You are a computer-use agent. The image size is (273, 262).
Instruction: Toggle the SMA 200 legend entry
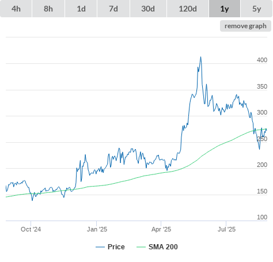coord(157,247)
